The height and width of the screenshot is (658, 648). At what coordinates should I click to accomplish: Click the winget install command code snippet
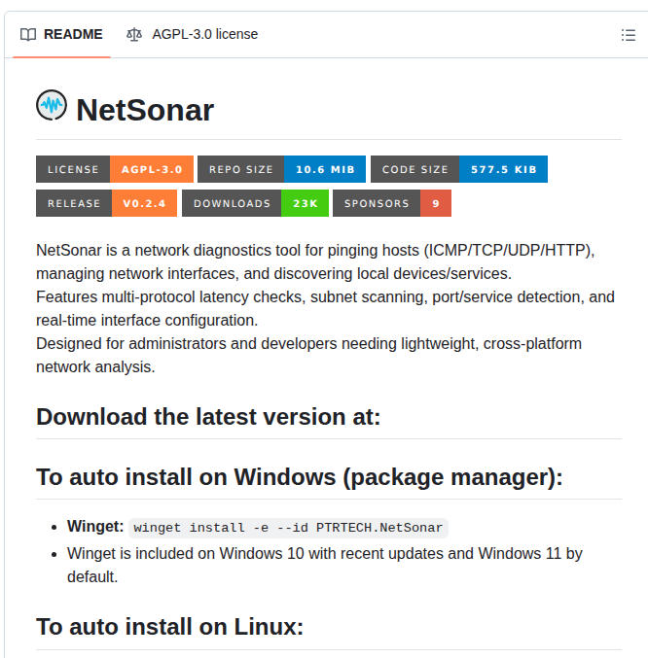click(x=290, y=528)
